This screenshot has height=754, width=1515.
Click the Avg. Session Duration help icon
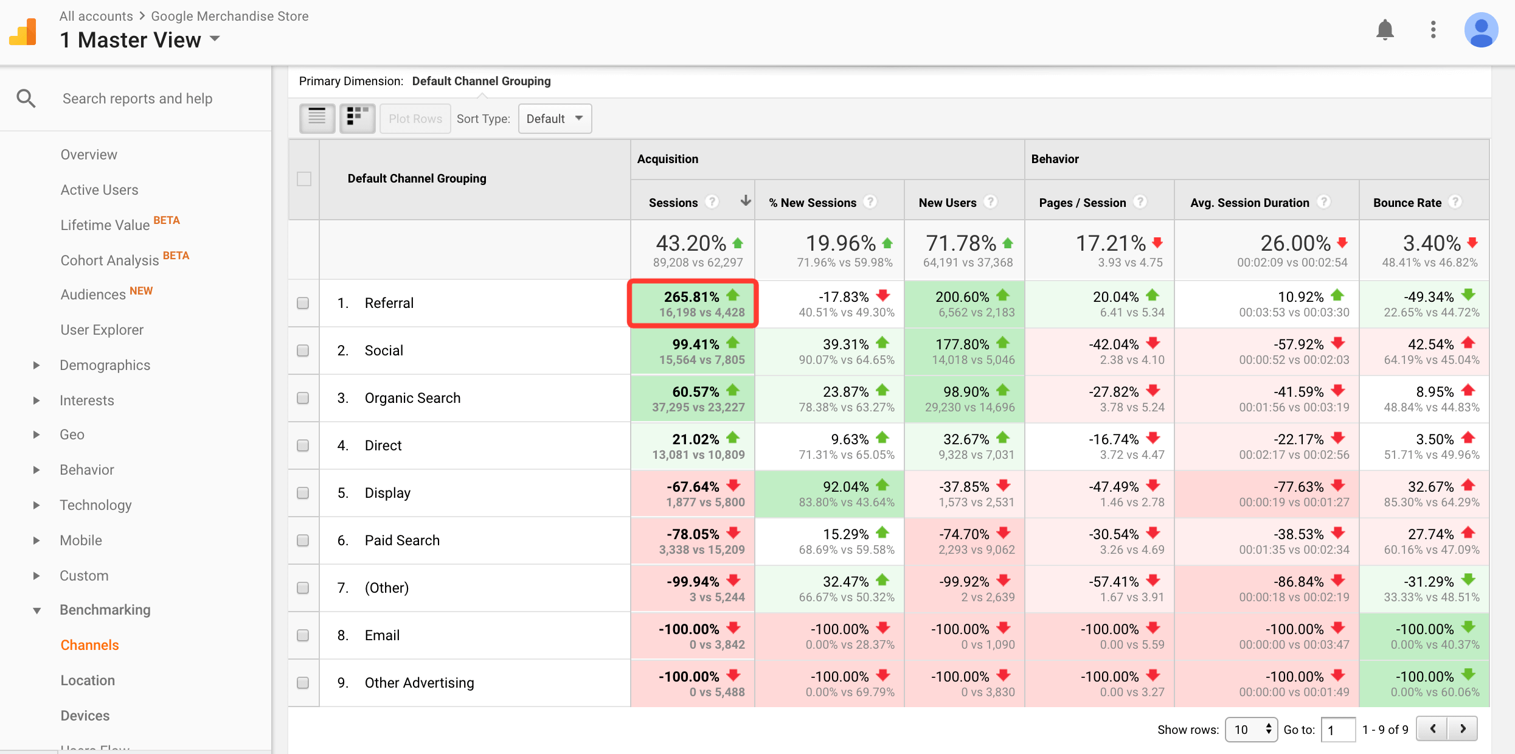click(x=1323, y=201)
